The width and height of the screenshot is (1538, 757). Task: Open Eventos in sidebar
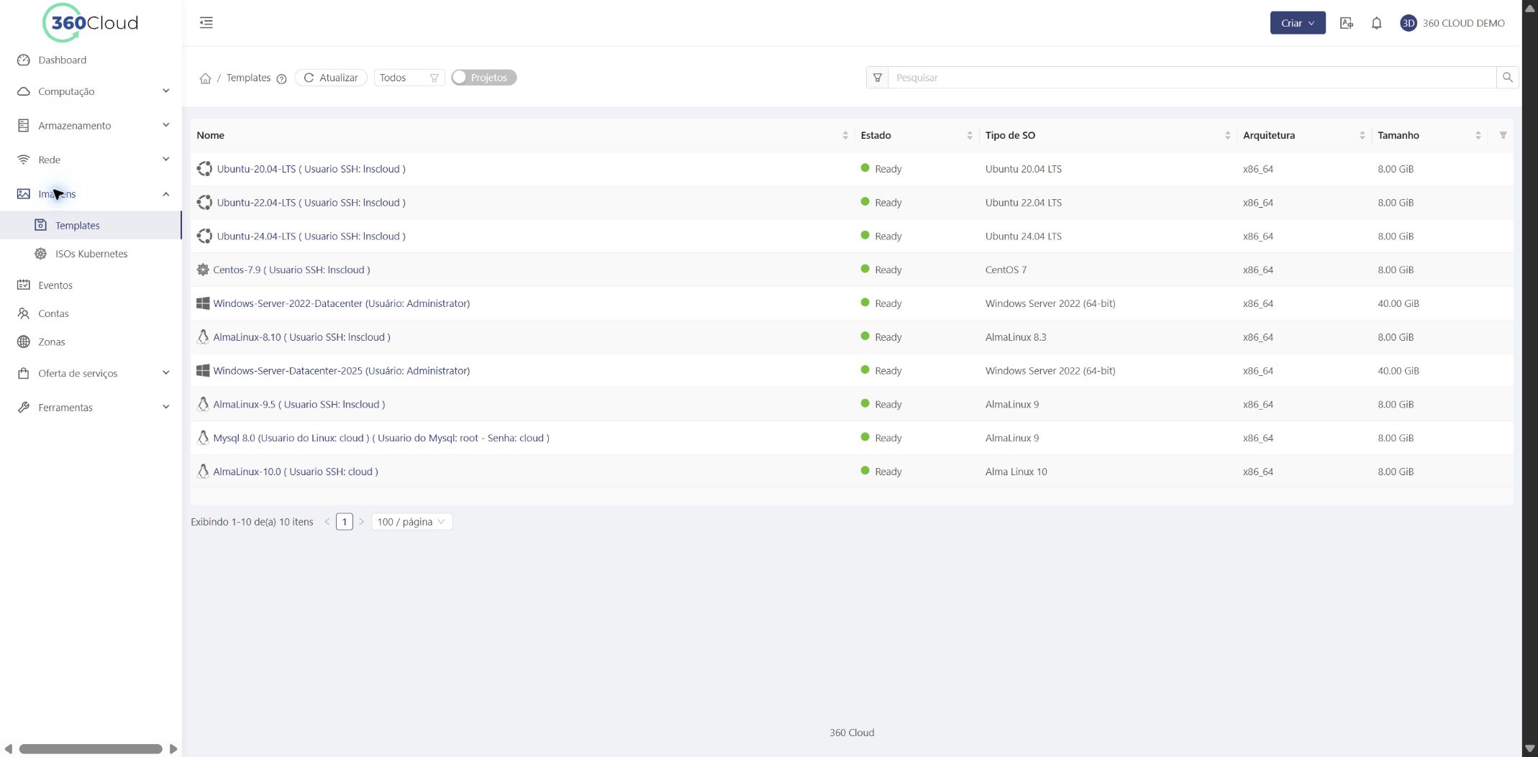click(x=91, y=285)
